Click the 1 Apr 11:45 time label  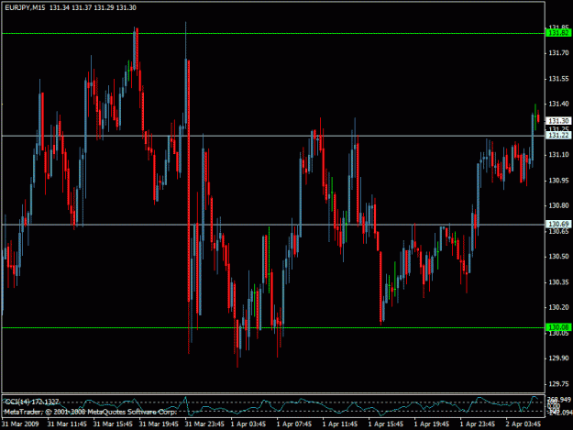[x=340, y=424]
